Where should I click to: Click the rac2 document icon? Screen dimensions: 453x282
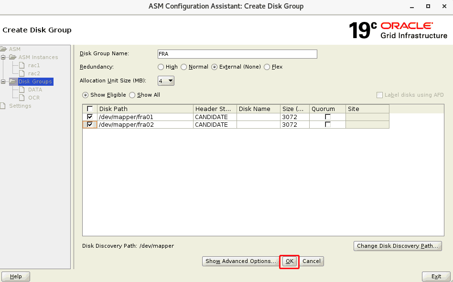click(22, 73)
